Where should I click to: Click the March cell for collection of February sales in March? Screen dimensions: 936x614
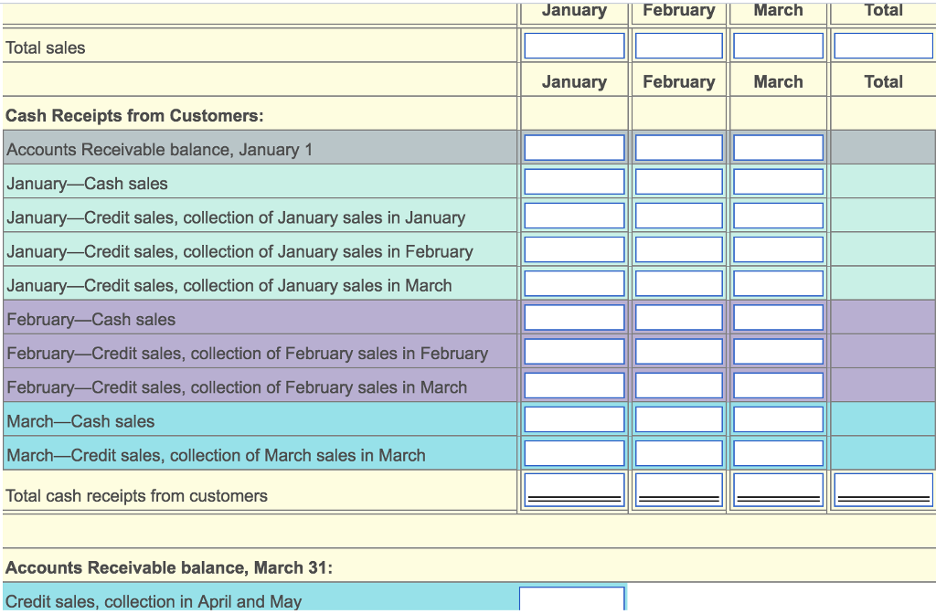(x=777, y=385)
